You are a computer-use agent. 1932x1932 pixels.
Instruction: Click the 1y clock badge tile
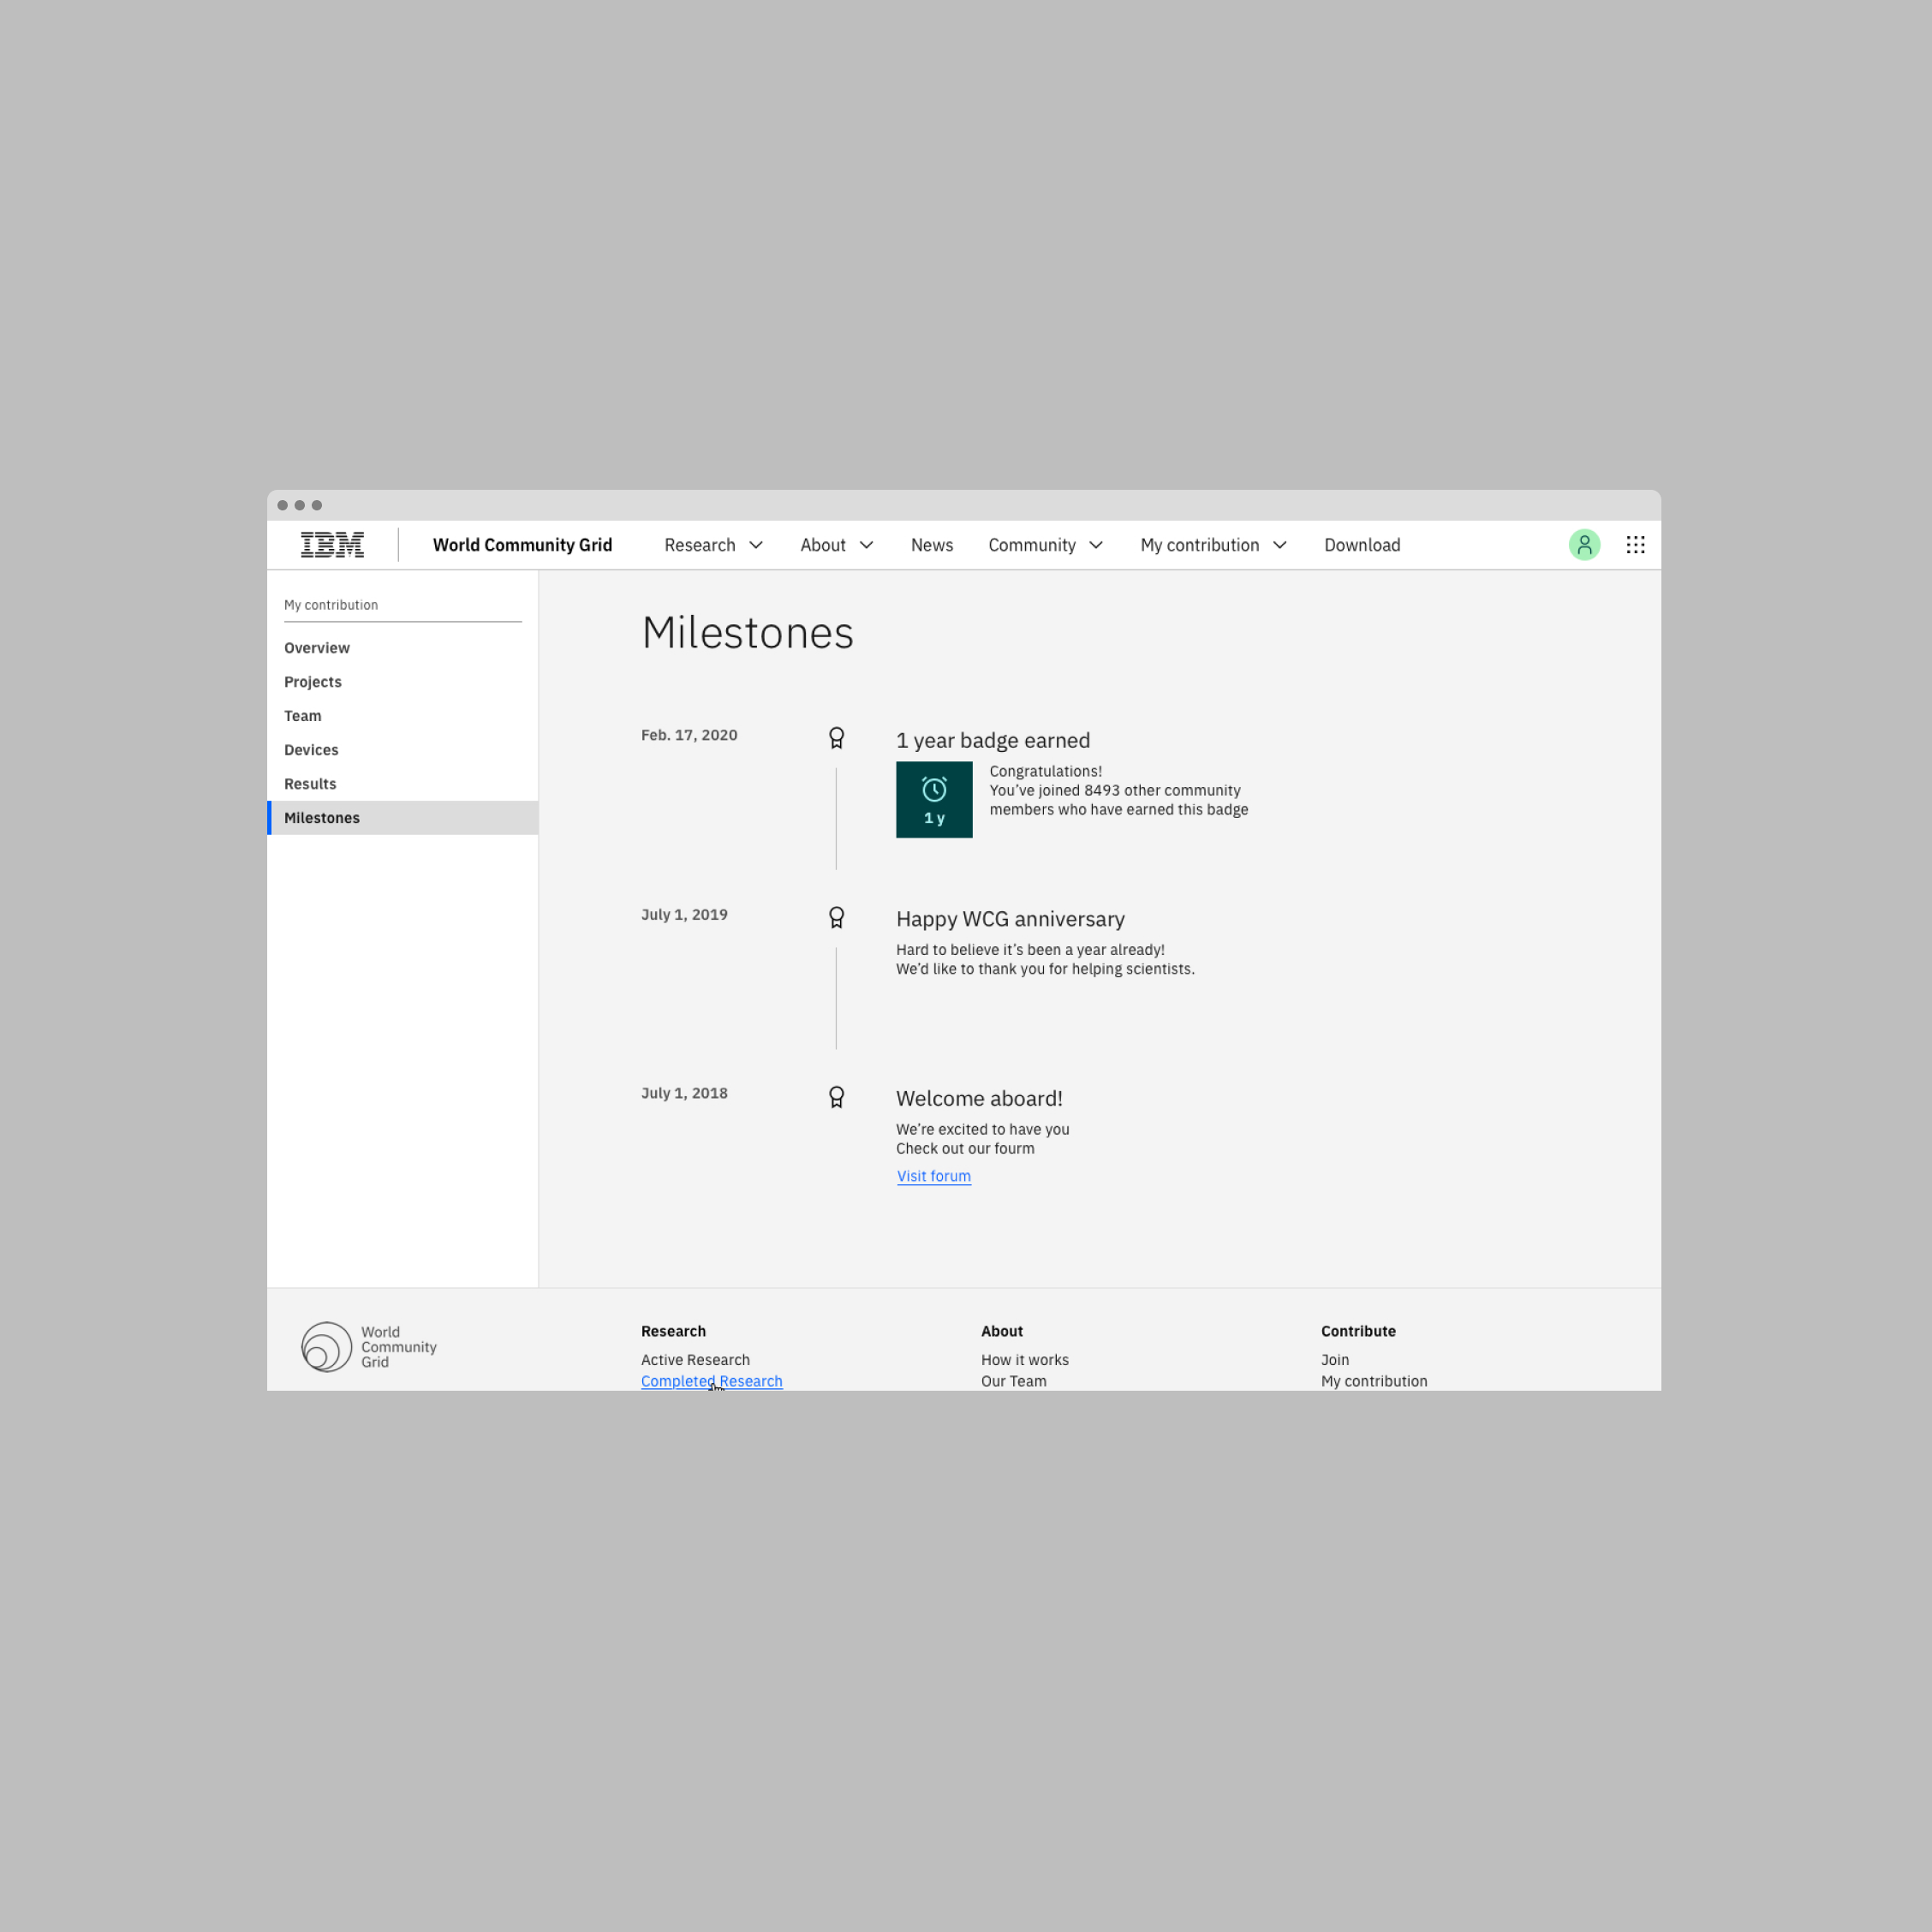934,800
